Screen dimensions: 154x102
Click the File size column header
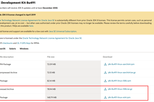51,57
